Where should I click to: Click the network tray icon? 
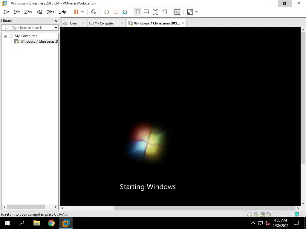tap(260, 223)
